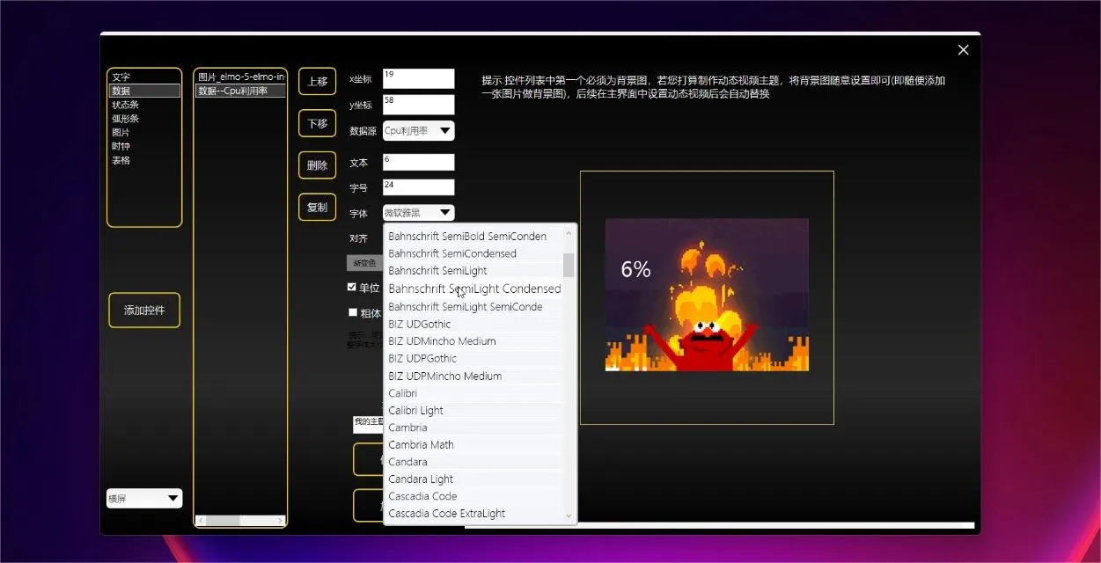Image resolution: width=1101 pixels, height=563 pixels.
Task: Click the x坐标 input field
Action: [x=418, y=78]
